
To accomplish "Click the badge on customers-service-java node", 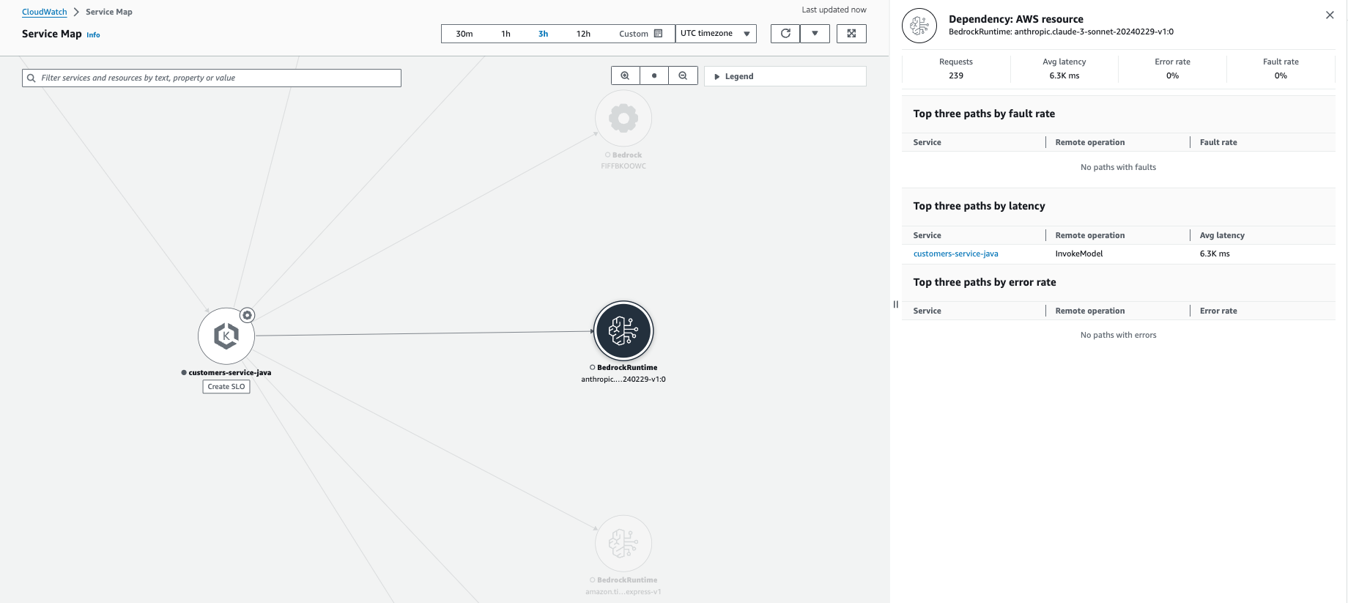I will point(248,315).
